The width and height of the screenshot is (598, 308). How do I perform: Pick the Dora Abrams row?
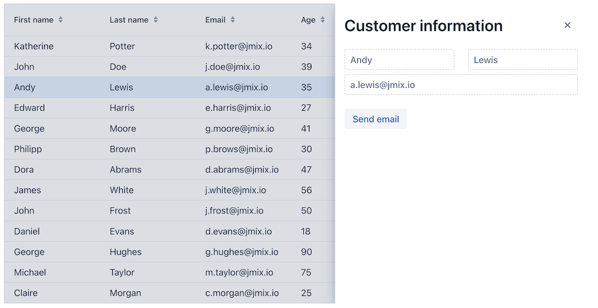[156, 170]
